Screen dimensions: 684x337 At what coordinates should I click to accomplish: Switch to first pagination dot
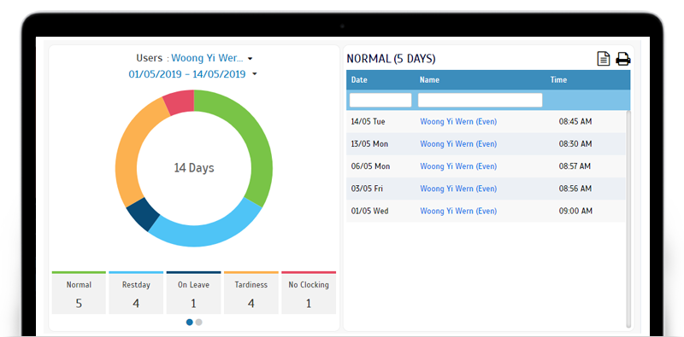[189, 322]
